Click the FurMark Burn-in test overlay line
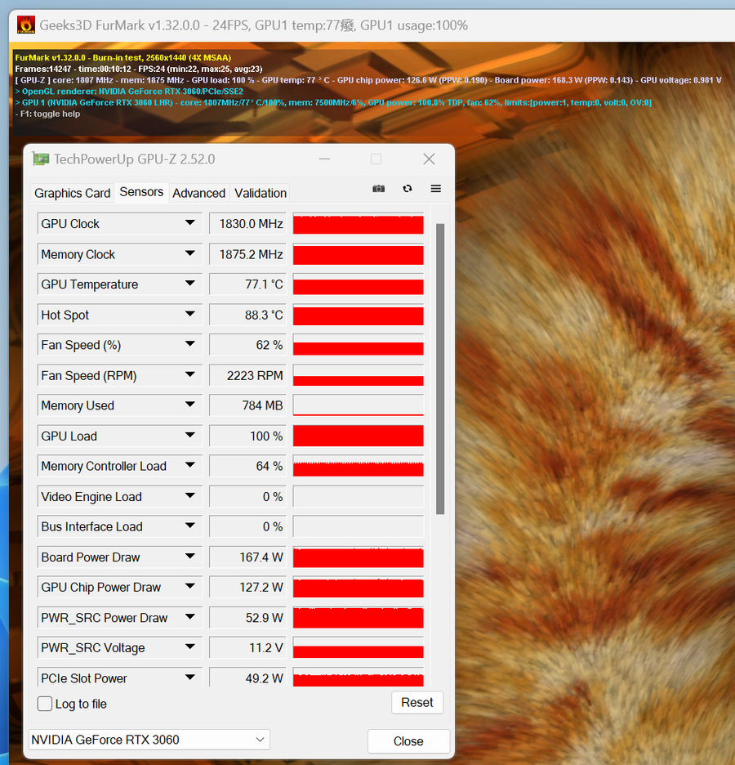 [x=122, y=57]
